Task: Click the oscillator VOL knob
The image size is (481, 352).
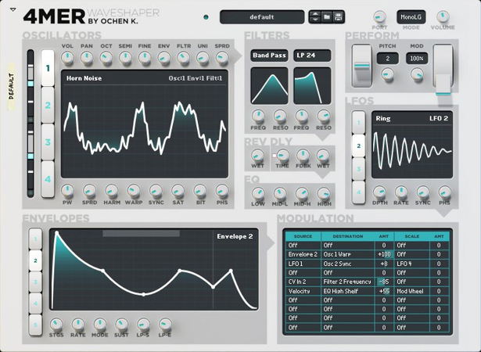Action: [67, 58]
